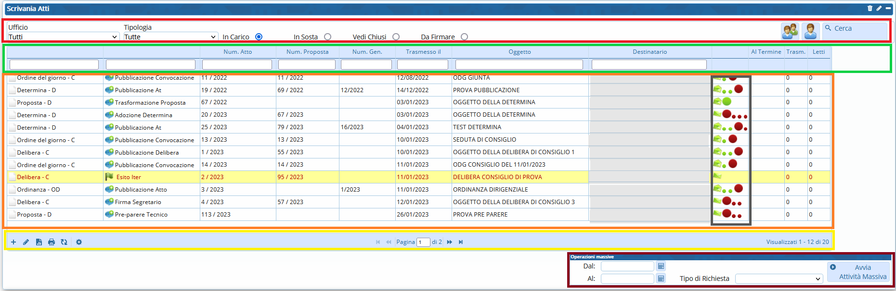Expand the Tipologia dropdown
The image size is (896, 291).
point(170,37)
